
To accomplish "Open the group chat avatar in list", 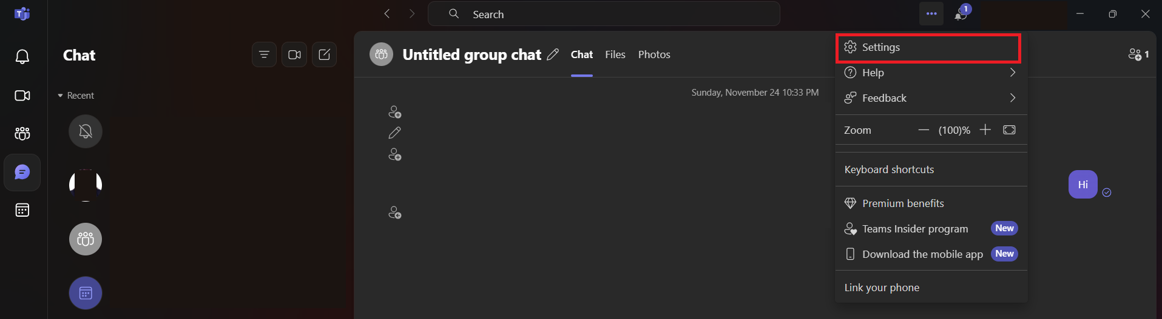I will pyautogui.click(x=86, y=239).
